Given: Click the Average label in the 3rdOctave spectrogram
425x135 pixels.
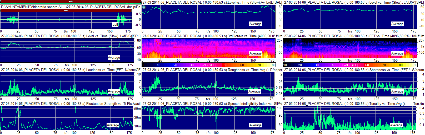Looking at the screenshot, I should (x=255, y=53).
